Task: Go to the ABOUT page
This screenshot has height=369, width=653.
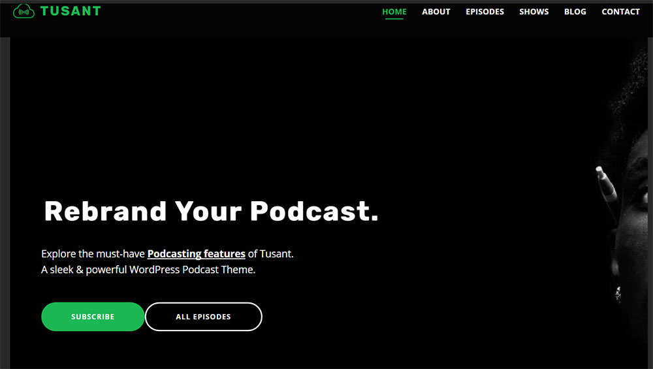Action: [436, 12]
